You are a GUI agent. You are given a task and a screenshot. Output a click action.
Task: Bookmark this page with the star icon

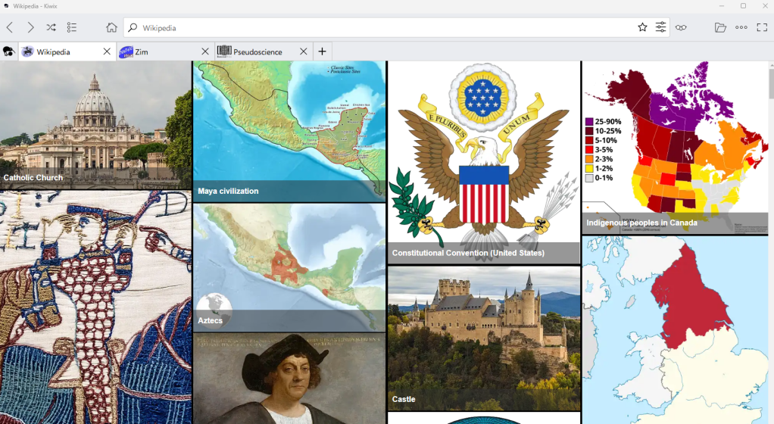pos(642,27)
